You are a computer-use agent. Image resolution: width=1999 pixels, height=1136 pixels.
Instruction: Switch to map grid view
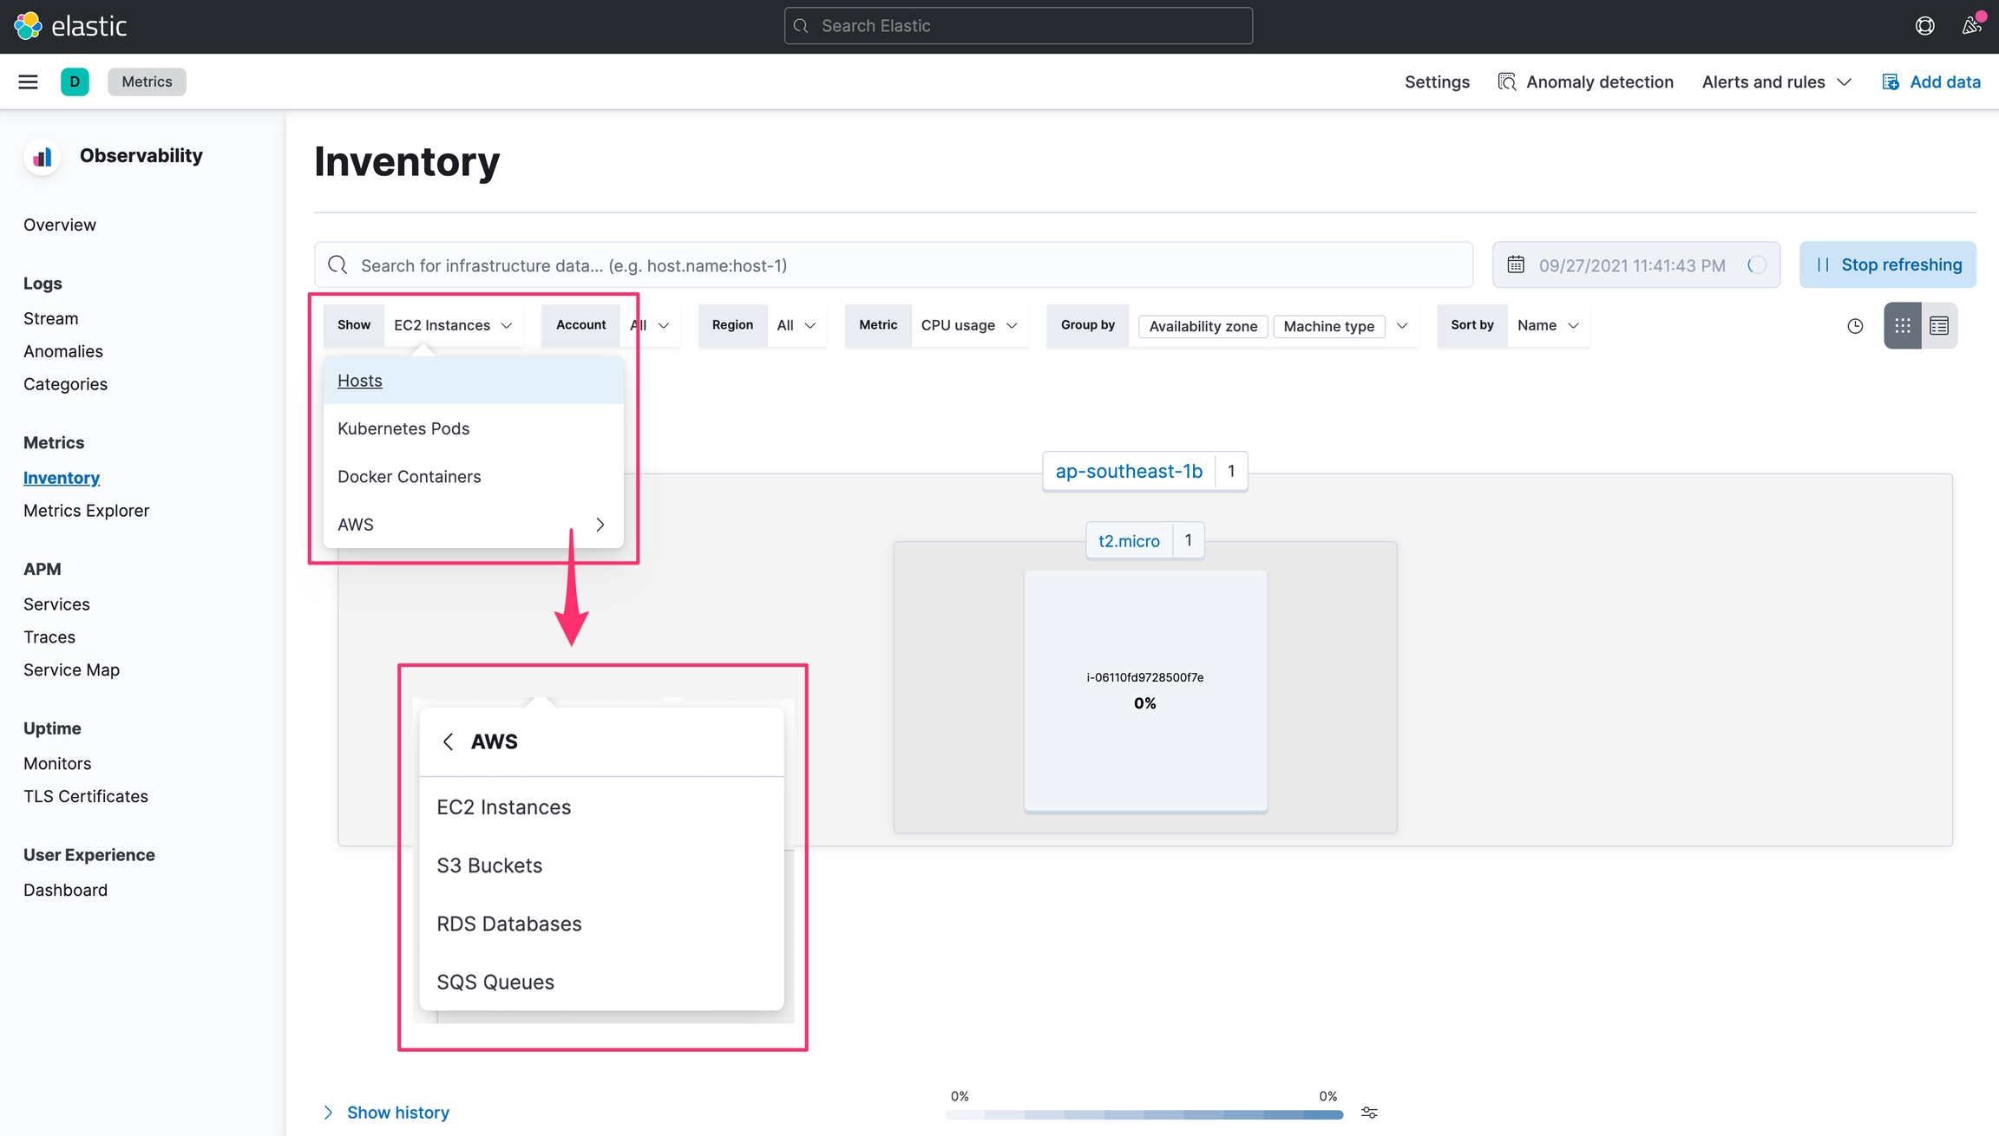pos(1902,326)
